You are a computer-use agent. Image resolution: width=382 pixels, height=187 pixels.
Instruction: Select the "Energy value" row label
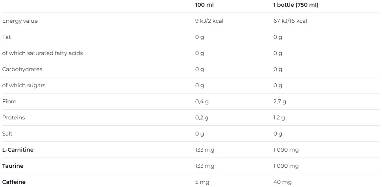pos(20,21)
